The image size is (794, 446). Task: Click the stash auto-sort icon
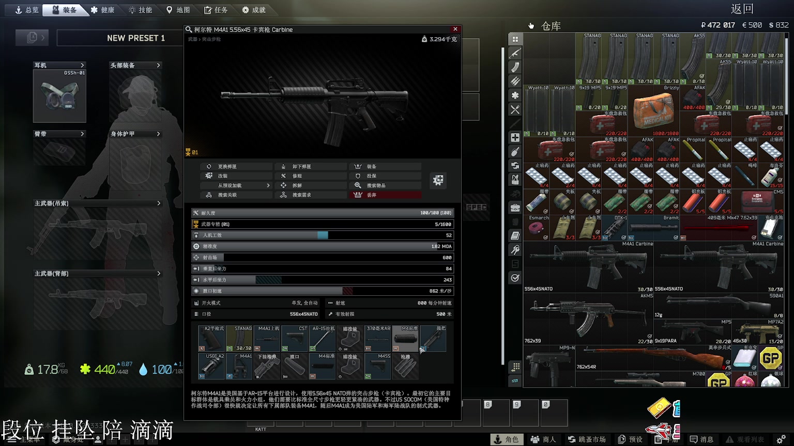[x=515, y=367]
